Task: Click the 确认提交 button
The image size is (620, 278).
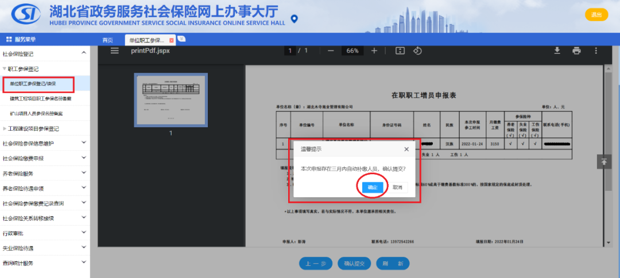Action: [354, 264]
